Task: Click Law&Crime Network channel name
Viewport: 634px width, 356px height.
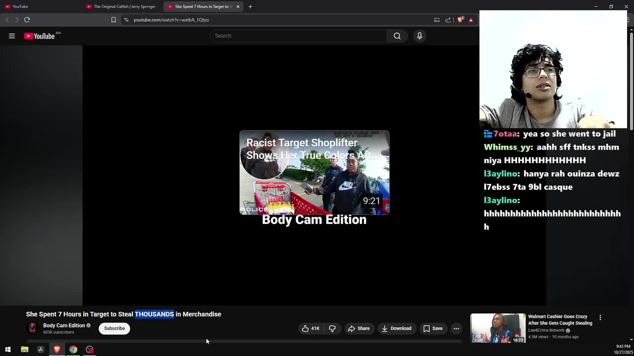Action: tap(546, 330)
